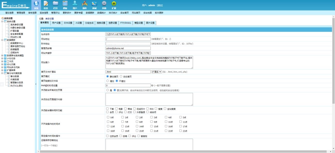
Task: Expand the 网站多访问端 tree node
Action: point(2,67)
